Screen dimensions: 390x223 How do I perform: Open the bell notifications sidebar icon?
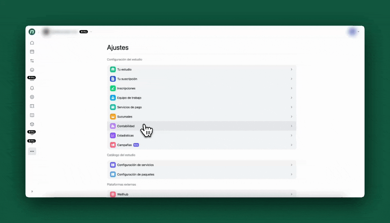click(32, 88)
